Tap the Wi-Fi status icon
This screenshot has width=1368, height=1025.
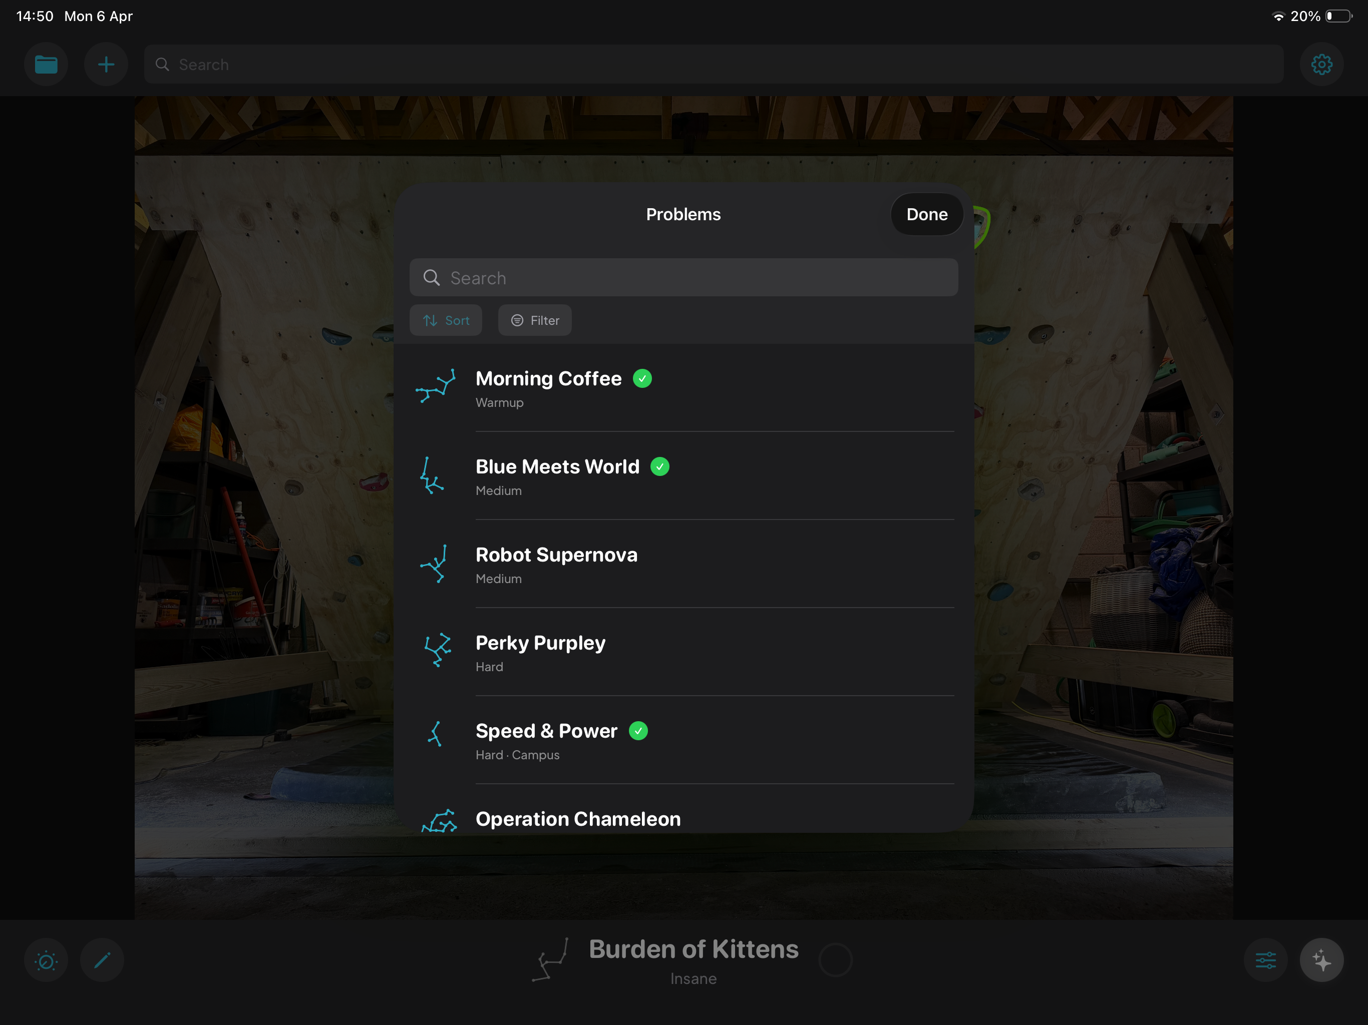[x=1278, y=17]
